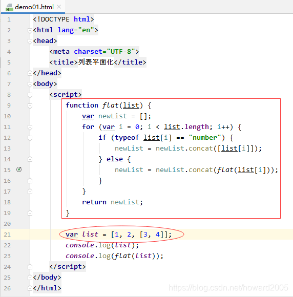Click the title text 列表平面化

pyautogui.click(x=96, y=62)
